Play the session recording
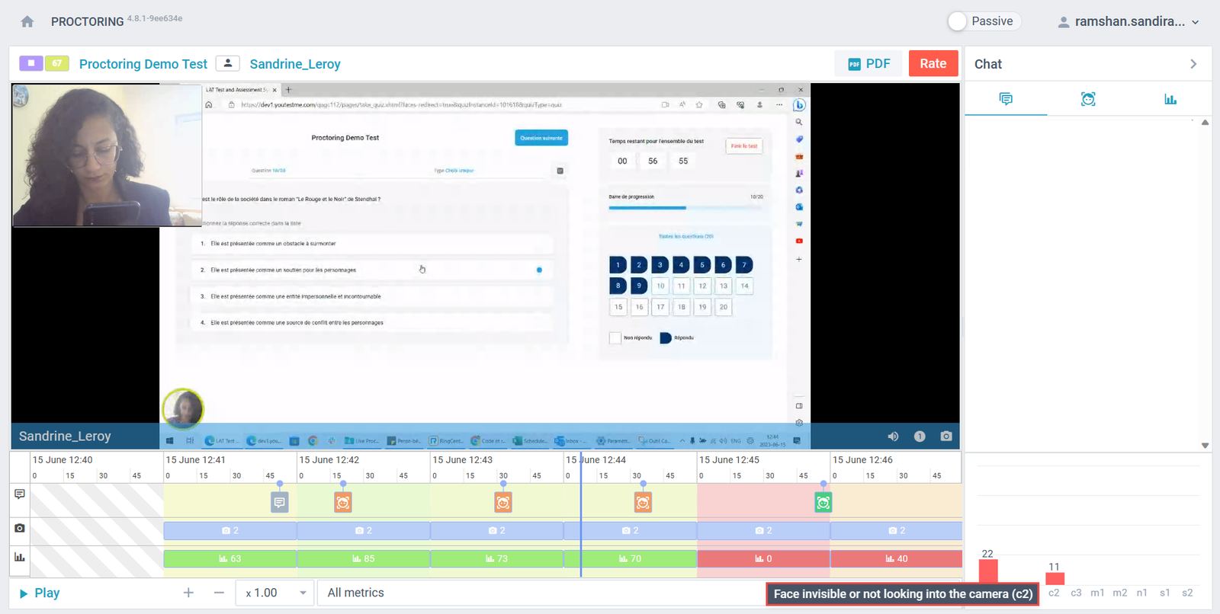The width and height of the screenshot is (1220, 614). click(x=39, y=593)
